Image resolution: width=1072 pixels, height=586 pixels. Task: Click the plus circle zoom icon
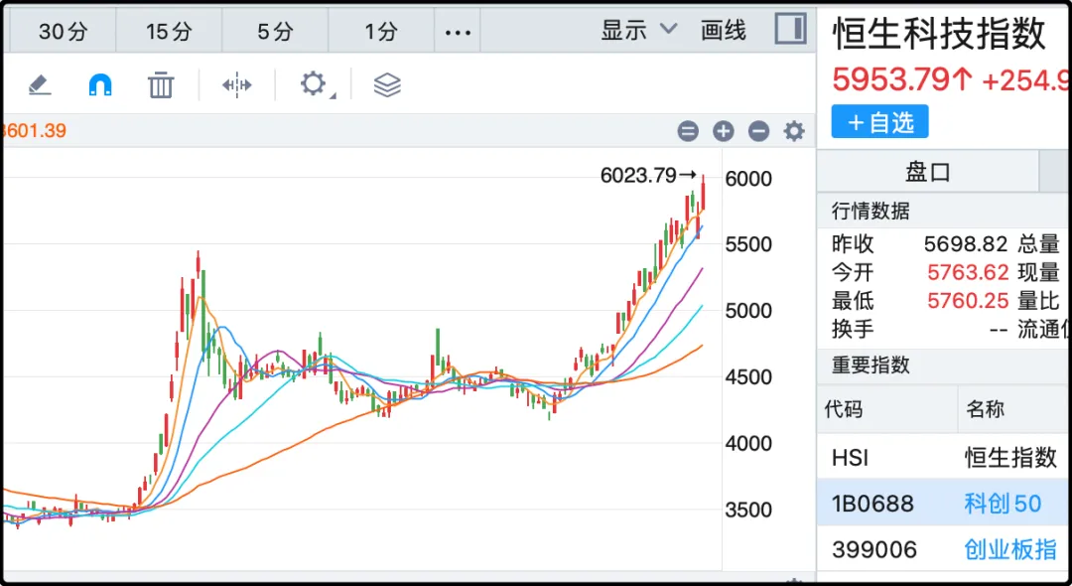pyautogui.click(x=724, y=131)
